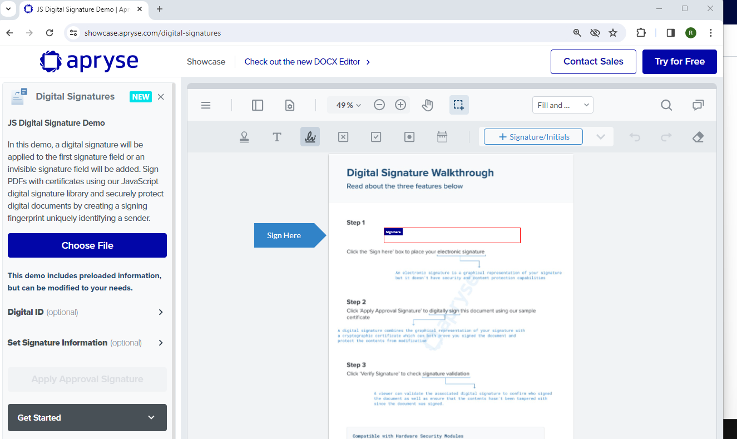This screenshot has height=439, width=737.
Task: Zoom out with the minus icon
Action: tap(379, 105)
